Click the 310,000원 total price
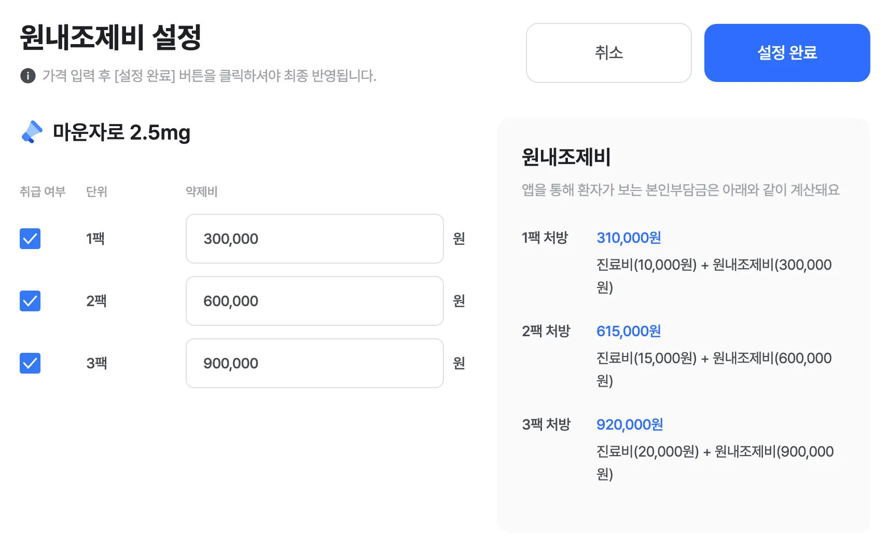The image size is (889, 550). point(629,238)
